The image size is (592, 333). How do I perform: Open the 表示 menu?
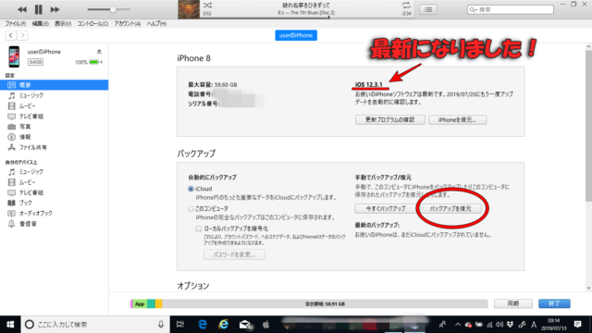(63, 23)
